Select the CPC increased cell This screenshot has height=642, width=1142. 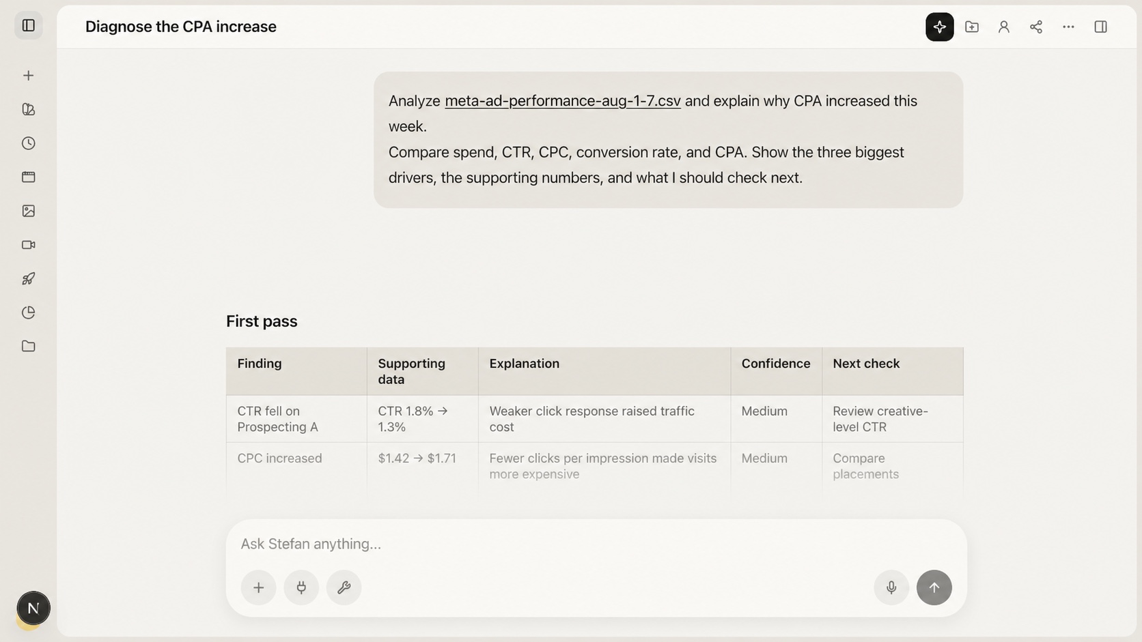pyautogui.click(x=296, y=466)
